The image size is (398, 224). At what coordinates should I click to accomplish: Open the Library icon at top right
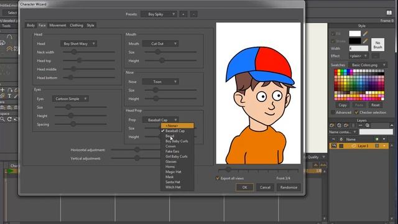point(389,12)
